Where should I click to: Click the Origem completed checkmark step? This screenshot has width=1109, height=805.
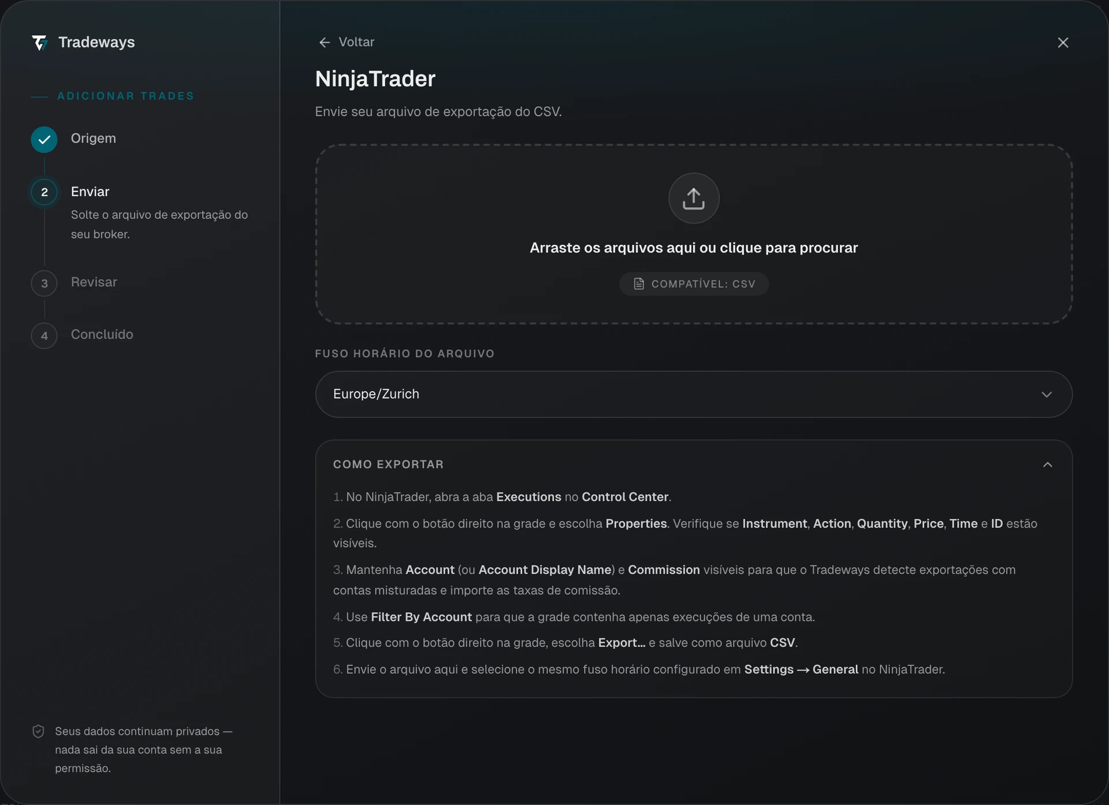[44, 139]
